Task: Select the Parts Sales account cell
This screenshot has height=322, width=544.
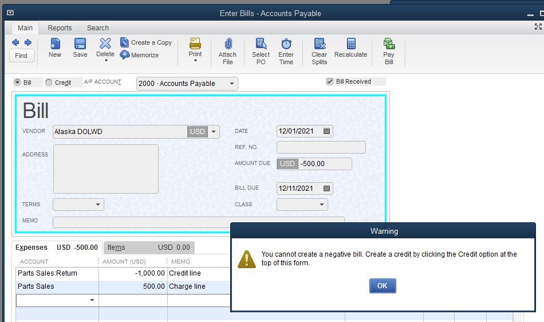Action: coord(57,286)
